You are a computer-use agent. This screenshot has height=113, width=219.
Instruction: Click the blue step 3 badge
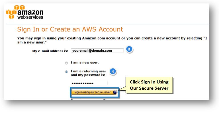tap(129, 49)
